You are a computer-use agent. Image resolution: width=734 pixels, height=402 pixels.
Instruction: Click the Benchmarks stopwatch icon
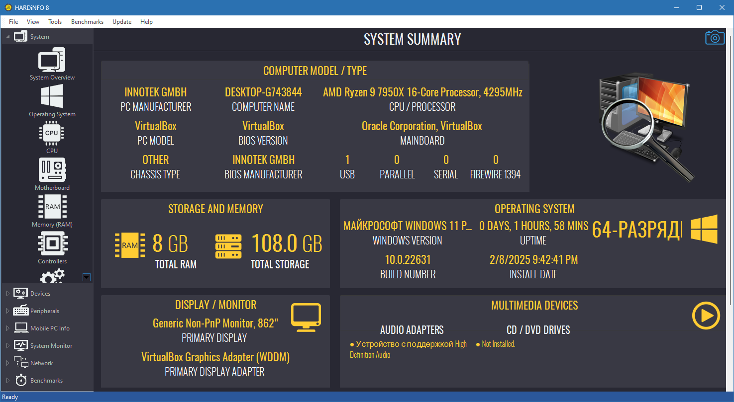point(20,380)
